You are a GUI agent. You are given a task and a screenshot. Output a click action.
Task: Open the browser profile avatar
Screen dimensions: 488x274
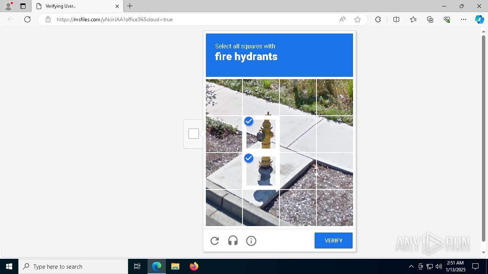point(8,6)
